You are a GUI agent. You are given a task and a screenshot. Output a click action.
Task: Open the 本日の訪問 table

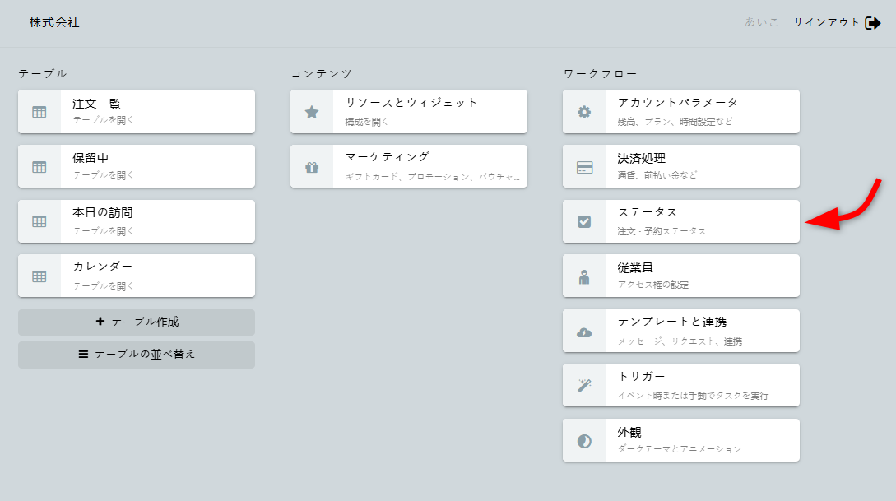(x=137, y=221)
